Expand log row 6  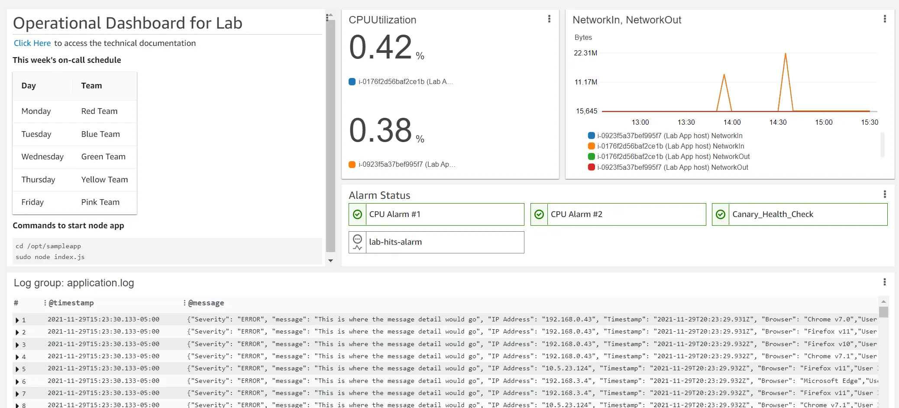pyautogui.click(x=17, y=382)
